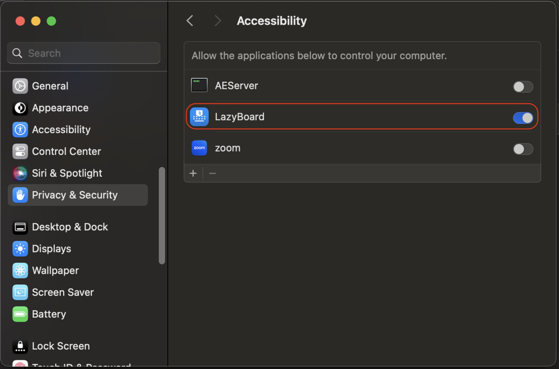559x369 pixels.
Task: Click the Control Center icon
Action: [x=20, y=151]
